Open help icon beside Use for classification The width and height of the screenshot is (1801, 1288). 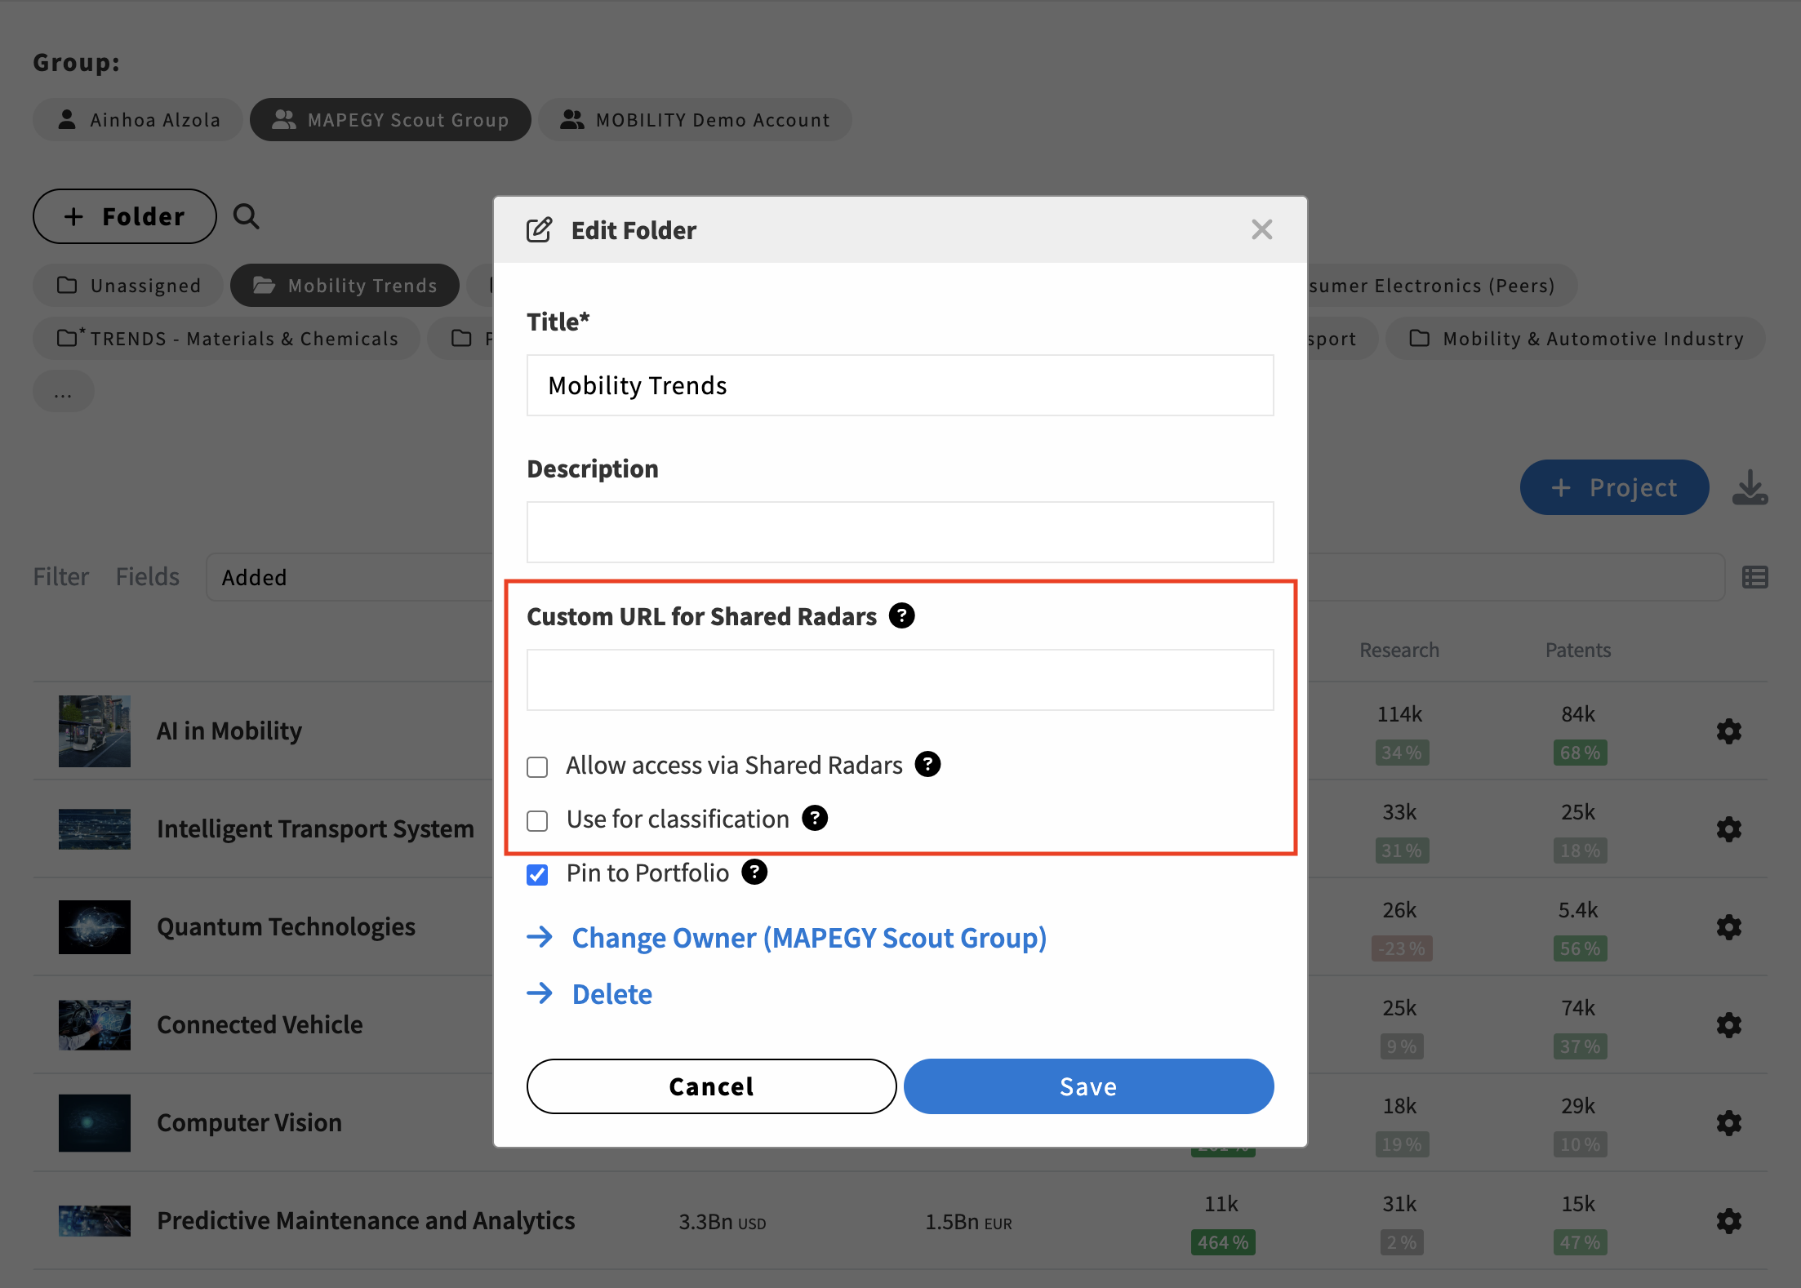pos(815,818)
